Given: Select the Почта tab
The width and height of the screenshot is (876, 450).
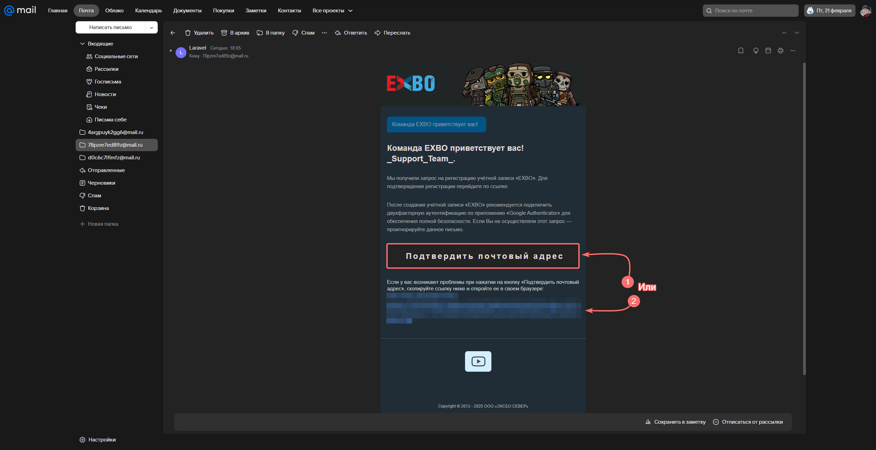Looking at the screenshot, I should click(86, 11).
